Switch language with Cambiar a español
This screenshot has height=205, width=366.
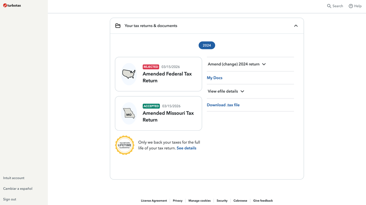tap(18, 189)
